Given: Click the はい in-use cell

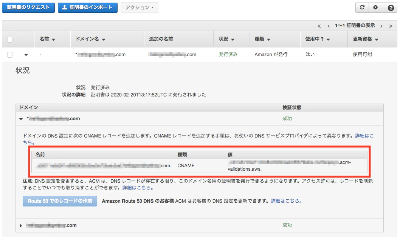Looking at the screenshot, I should pos(310,54).
